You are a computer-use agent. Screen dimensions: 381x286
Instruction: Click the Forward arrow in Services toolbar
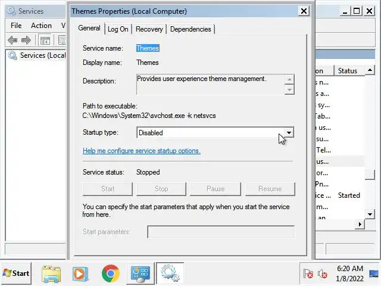26,40
